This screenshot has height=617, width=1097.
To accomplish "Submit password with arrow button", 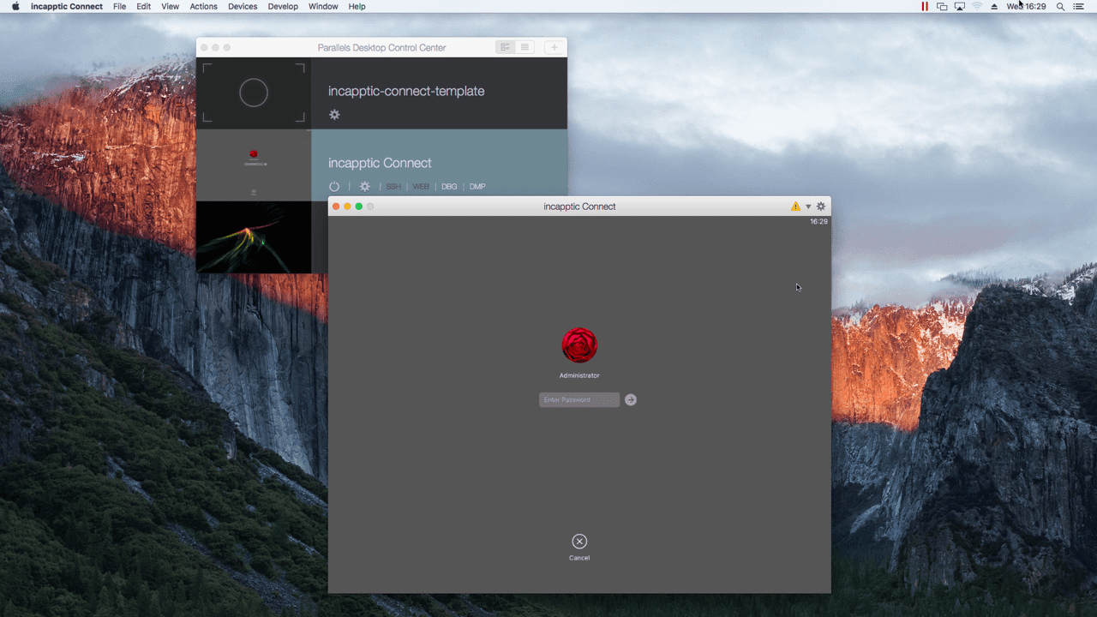I will 631,399.
